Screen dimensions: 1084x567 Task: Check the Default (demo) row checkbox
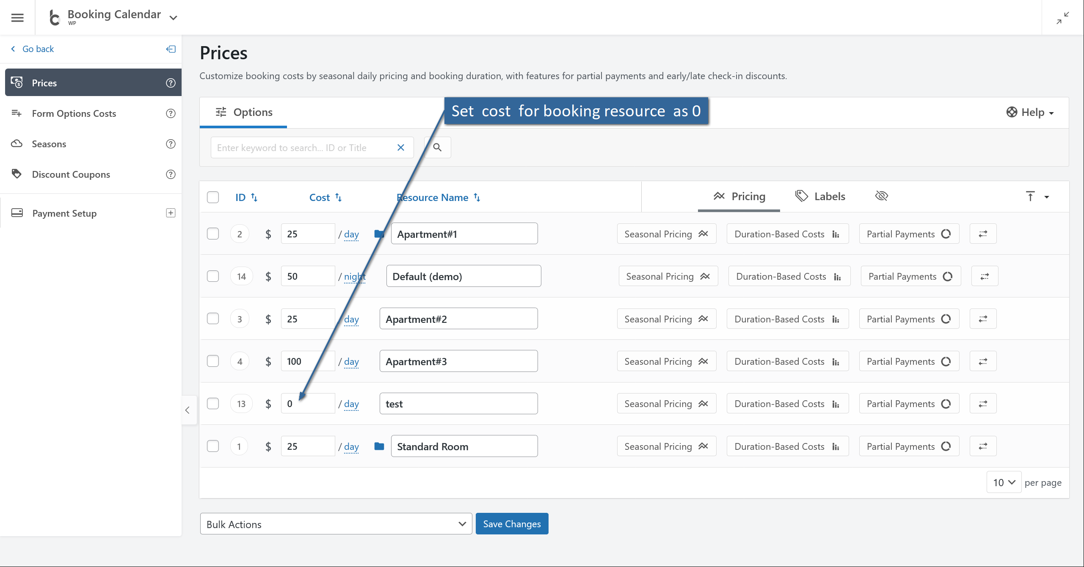click(213, 276)
